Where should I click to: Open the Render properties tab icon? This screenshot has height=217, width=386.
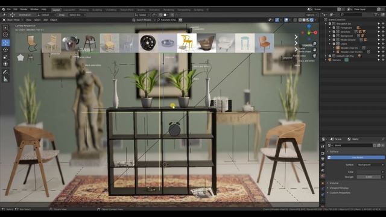323,153
